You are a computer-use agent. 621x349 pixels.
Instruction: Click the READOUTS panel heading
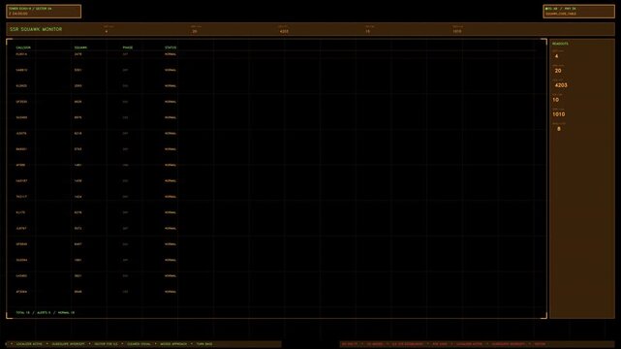(560, 44)
